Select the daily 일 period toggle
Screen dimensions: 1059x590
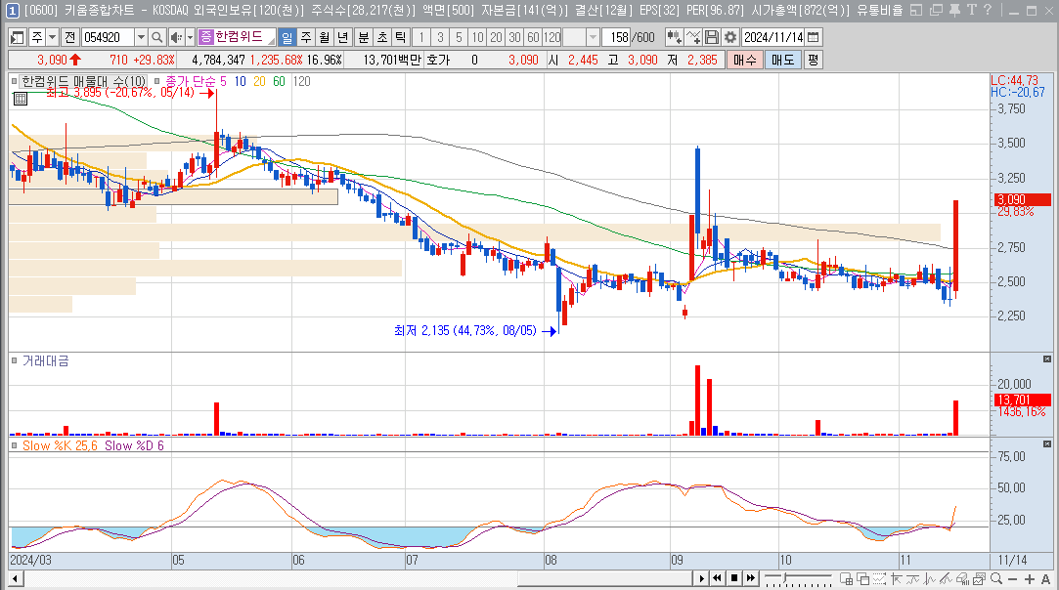point(287,37)
